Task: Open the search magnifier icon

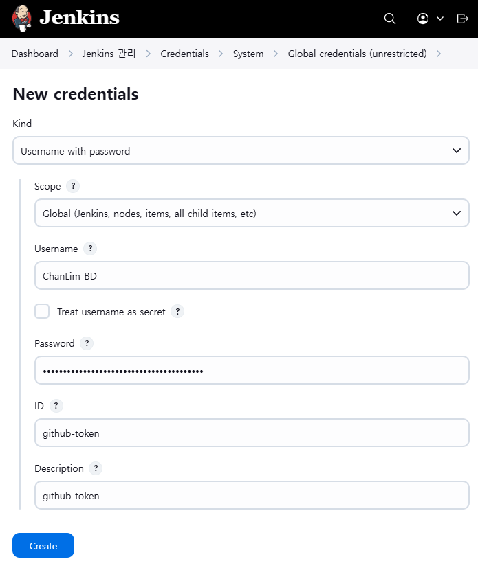Action: click(x=390, y=19)
